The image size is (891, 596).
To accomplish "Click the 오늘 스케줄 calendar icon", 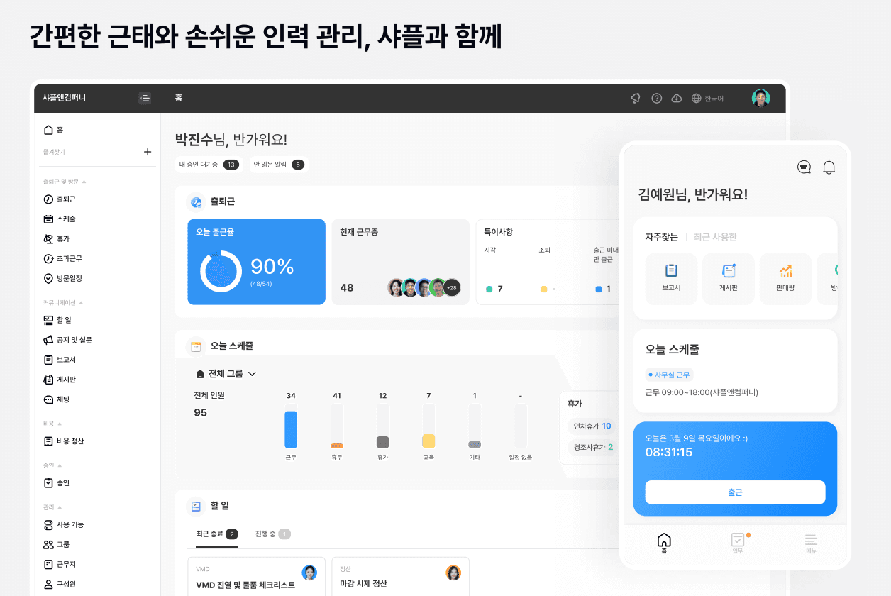I will pos(196,346).
